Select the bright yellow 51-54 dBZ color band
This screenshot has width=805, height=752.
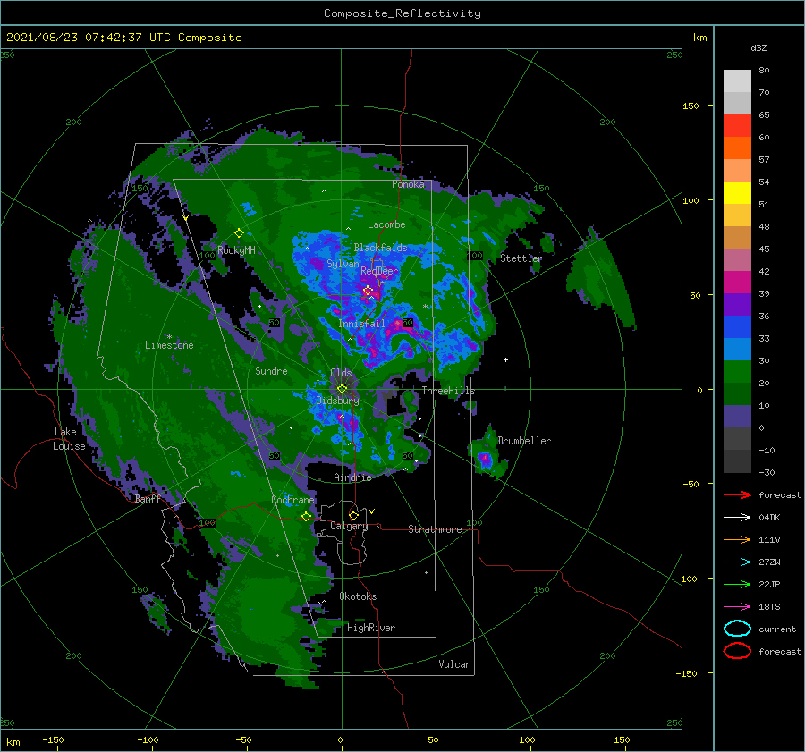pos(737,193)
